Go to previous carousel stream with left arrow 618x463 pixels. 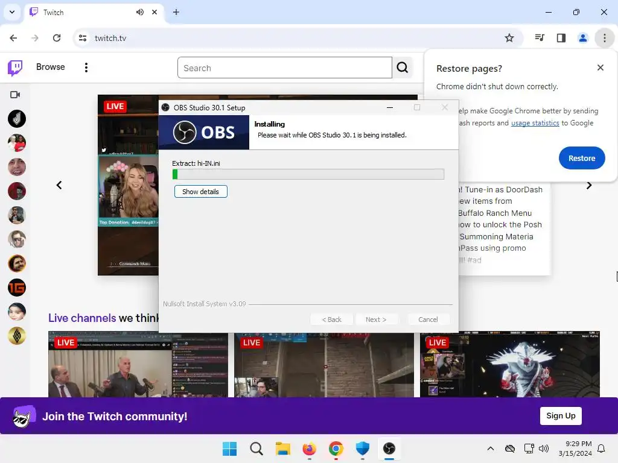pos(59,185)
